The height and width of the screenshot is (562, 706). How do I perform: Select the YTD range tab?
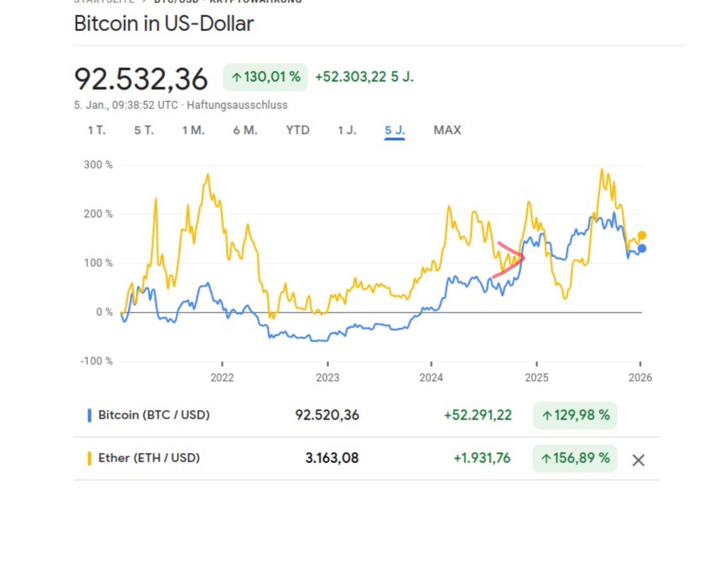coord(298,131)
